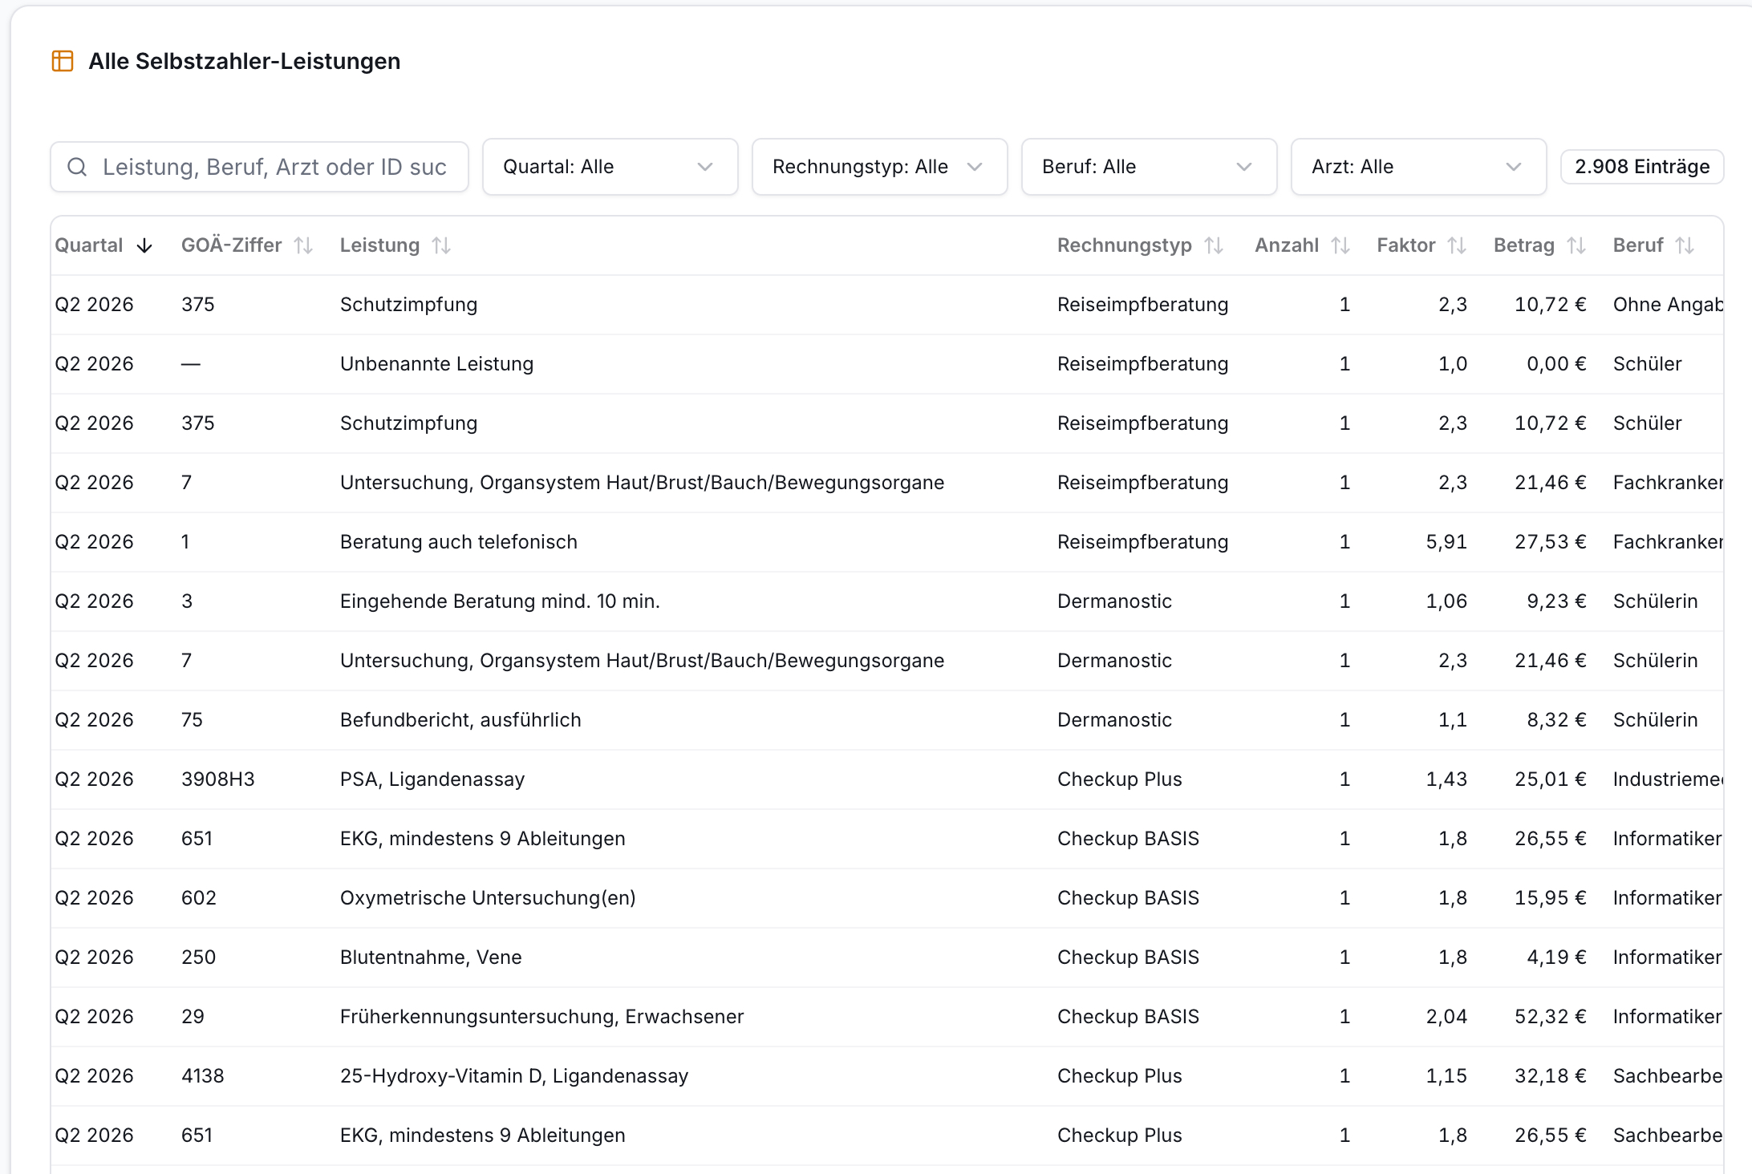
Task: Select GOÄ-Ziffer 3908H3 cell
Action: tap(218, 779)
